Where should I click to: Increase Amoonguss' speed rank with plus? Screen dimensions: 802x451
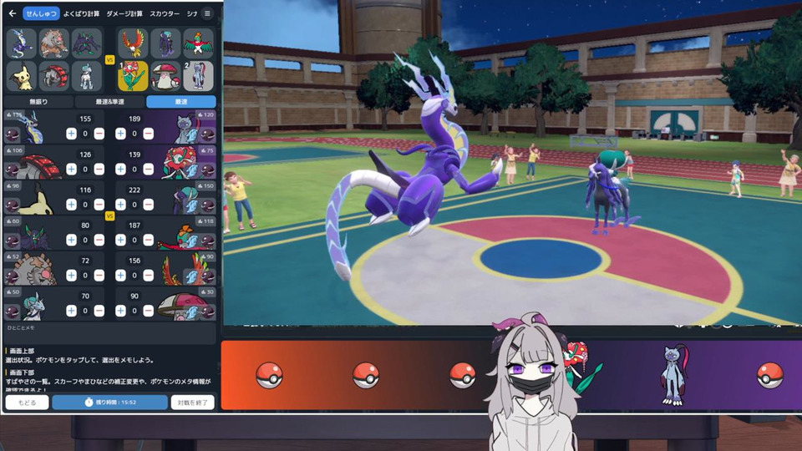click(120, 311)
